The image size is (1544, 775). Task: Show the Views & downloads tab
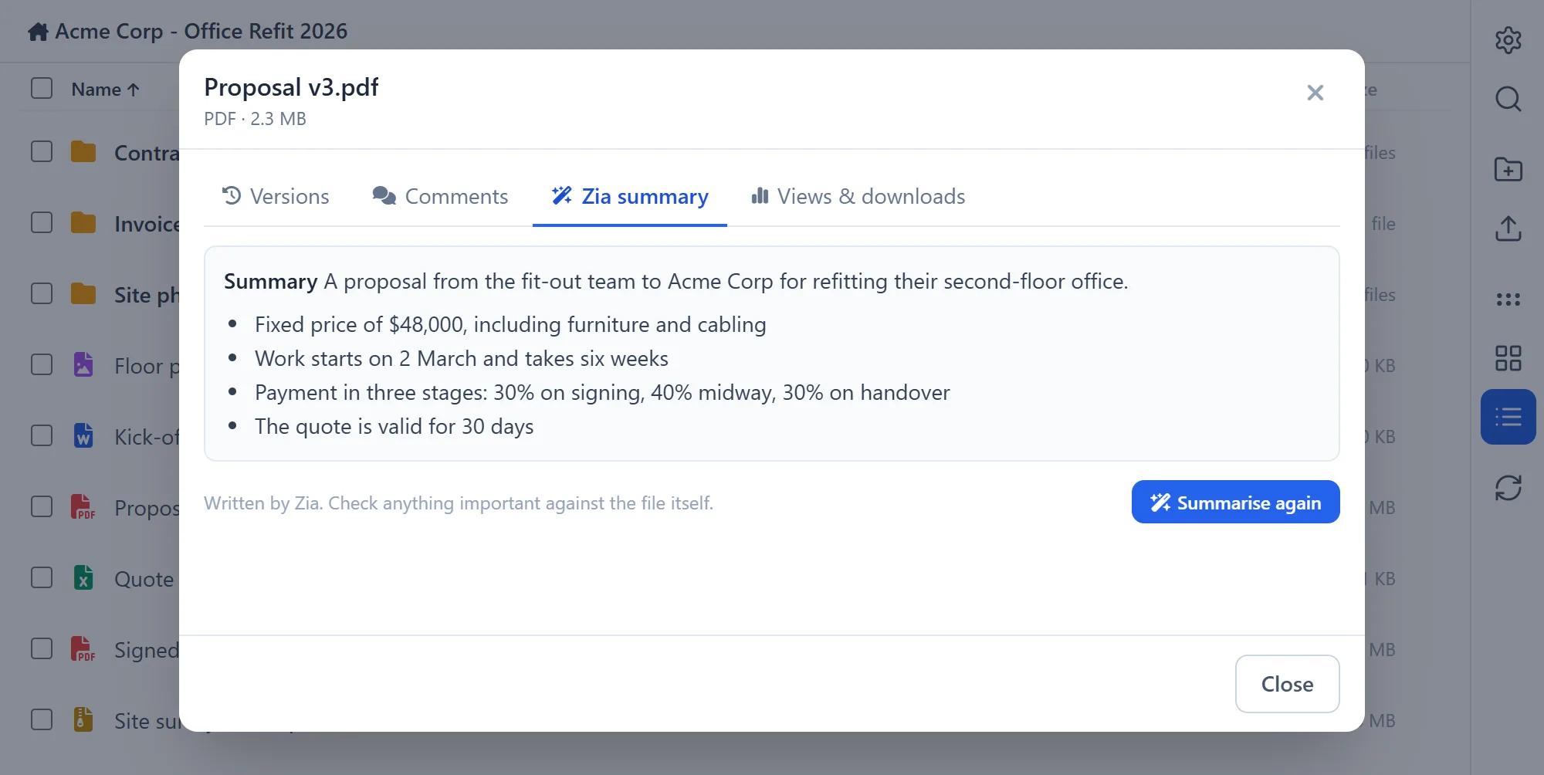point(858,196)
